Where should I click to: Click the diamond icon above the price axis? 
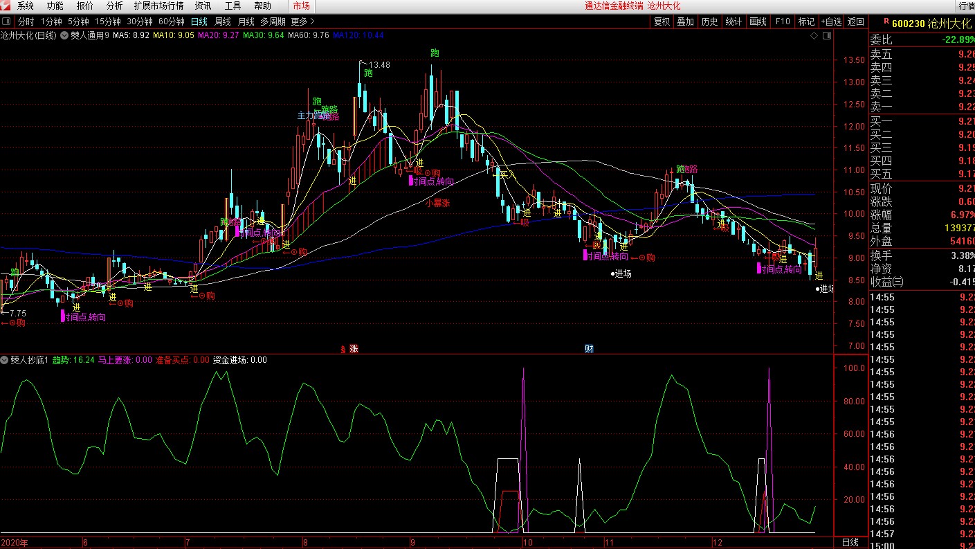coord(814,35)
